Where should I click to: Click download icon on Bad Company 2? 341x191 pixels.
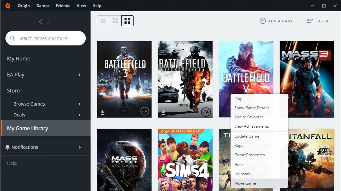coord(163,112)
